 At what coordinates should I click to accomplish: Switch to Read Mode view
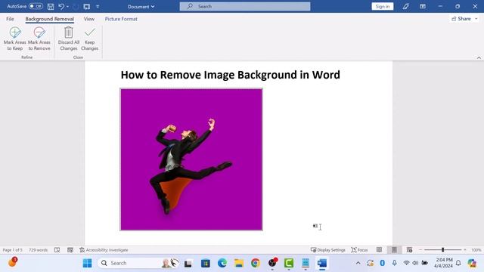coord(379,250)
